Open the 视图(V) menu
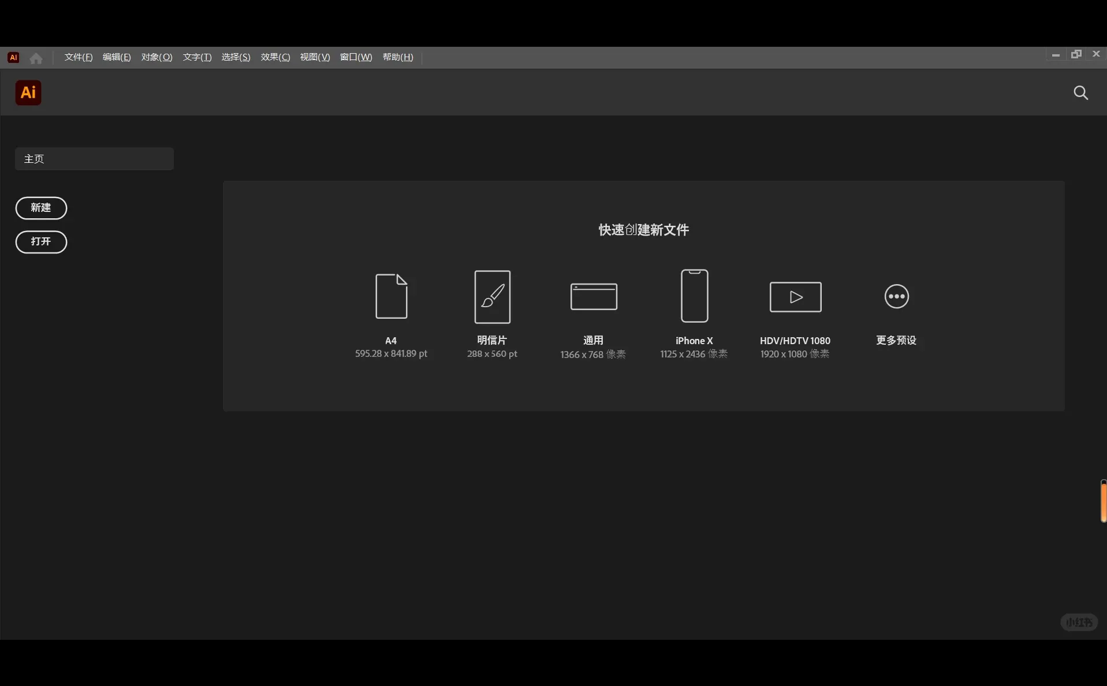Image resolution: width=1107 pixels, height=686 pixels. [x=315, y=57]
